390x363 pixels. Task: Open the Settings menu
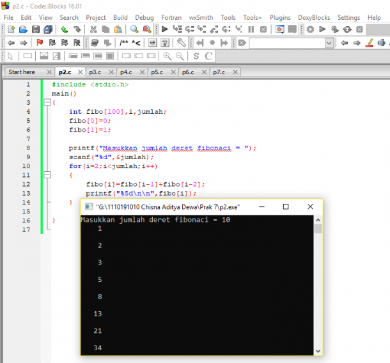[348, 18]
